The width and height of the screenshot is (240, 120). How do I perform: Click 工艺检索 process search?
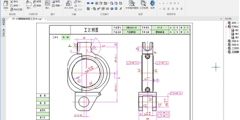pyautogui.click(x=144, y=5)
